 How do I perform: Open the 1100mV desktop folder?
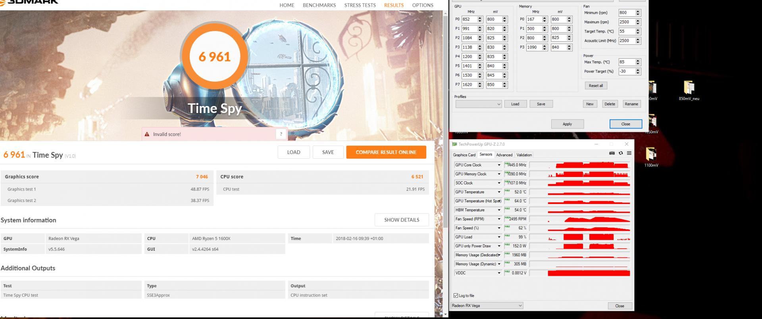pos(651,157)
